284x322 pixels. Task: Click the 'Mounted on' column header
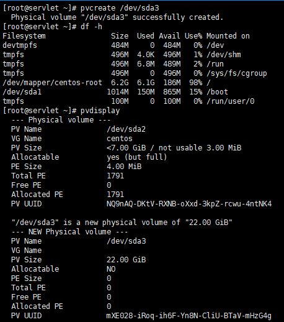(x=228, y=36)
